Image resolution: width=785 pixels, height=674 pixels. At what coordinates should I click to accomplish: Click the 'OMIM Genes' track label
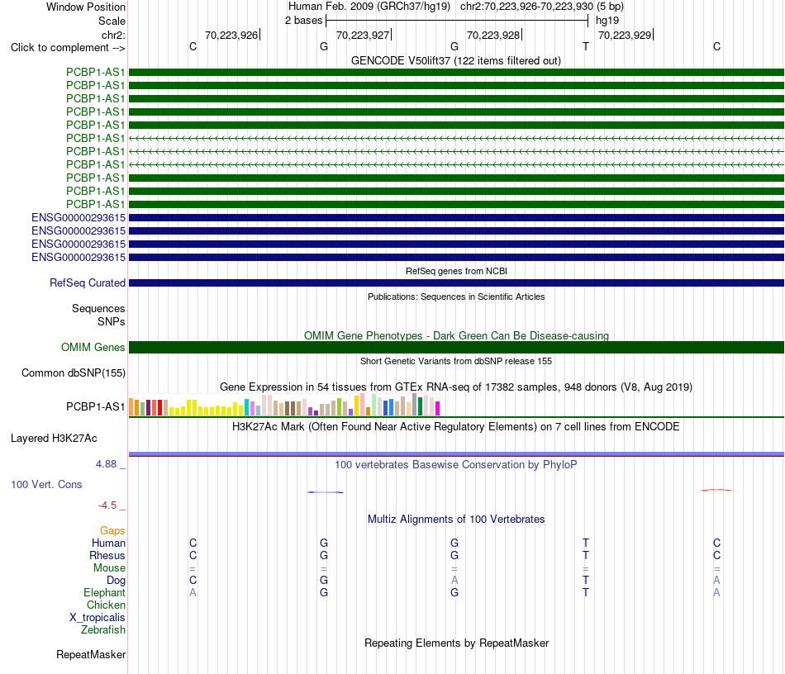(93, 347)
